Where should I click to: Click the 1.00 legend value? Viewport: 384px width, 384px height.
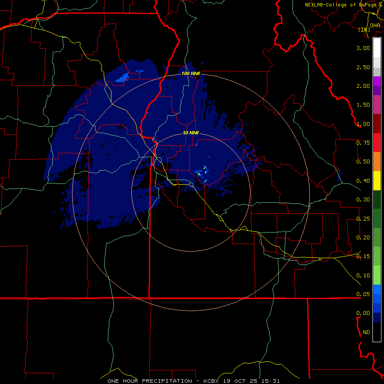click(x=363, y=124)
